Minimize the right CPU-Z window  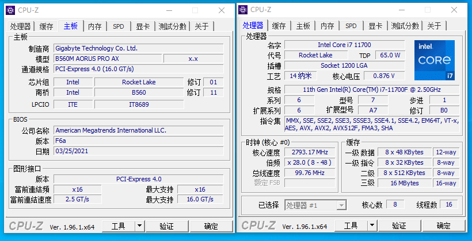tap(402, 10)
